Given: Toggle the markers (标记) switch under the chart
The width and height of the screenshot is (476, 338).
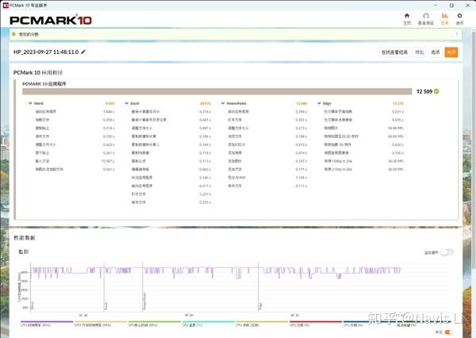Looking at the screenshot, I should click(449, 332).
